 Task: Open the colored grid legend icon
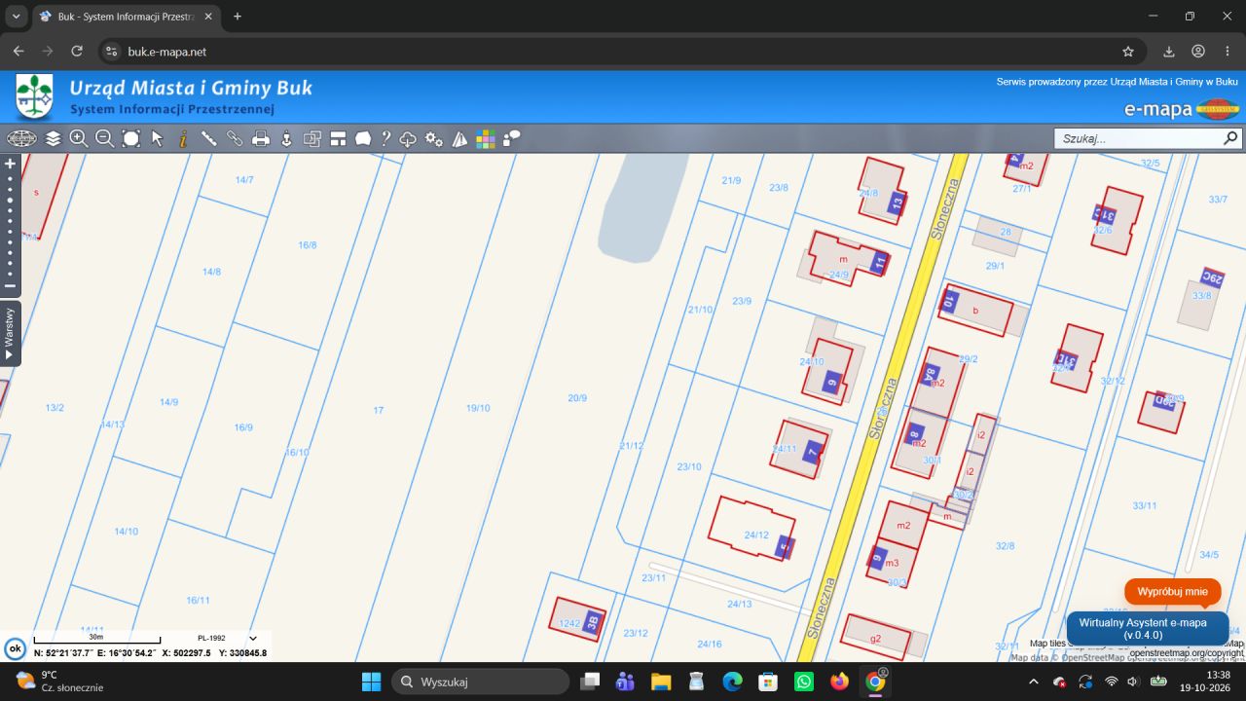[x=485, y=139]
